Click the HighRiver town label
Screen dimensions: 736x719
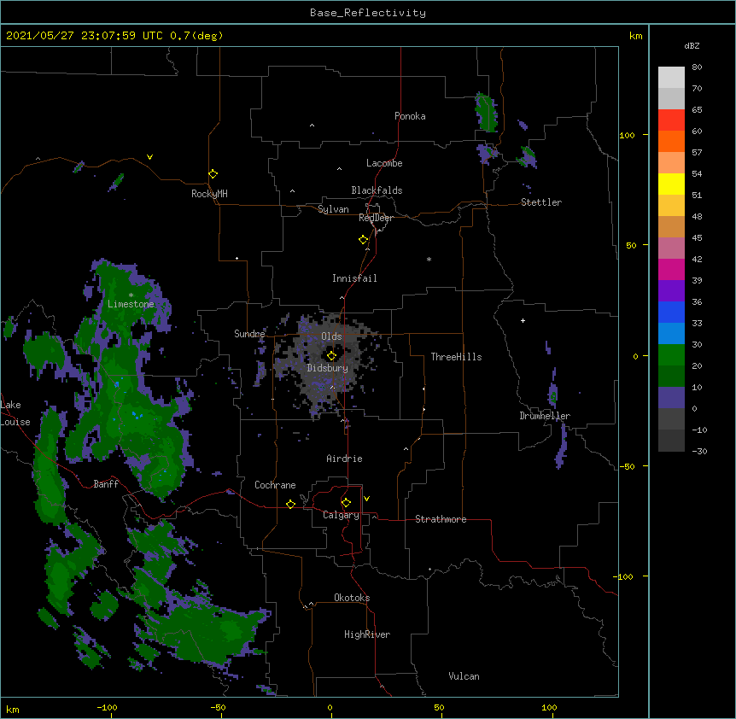pyautogui.click(x=367, y=634)
